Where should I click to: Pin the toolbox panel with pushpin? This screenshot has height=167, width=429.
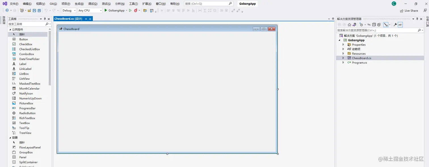[x=45, y=19]
